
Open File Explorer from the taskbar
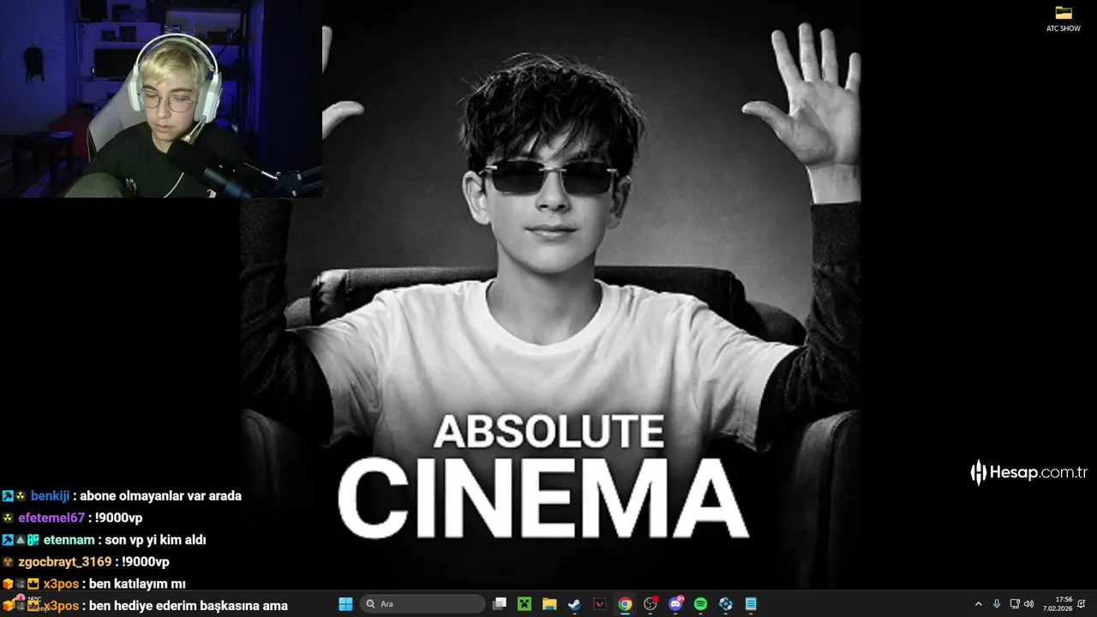(x=549, y=604)
